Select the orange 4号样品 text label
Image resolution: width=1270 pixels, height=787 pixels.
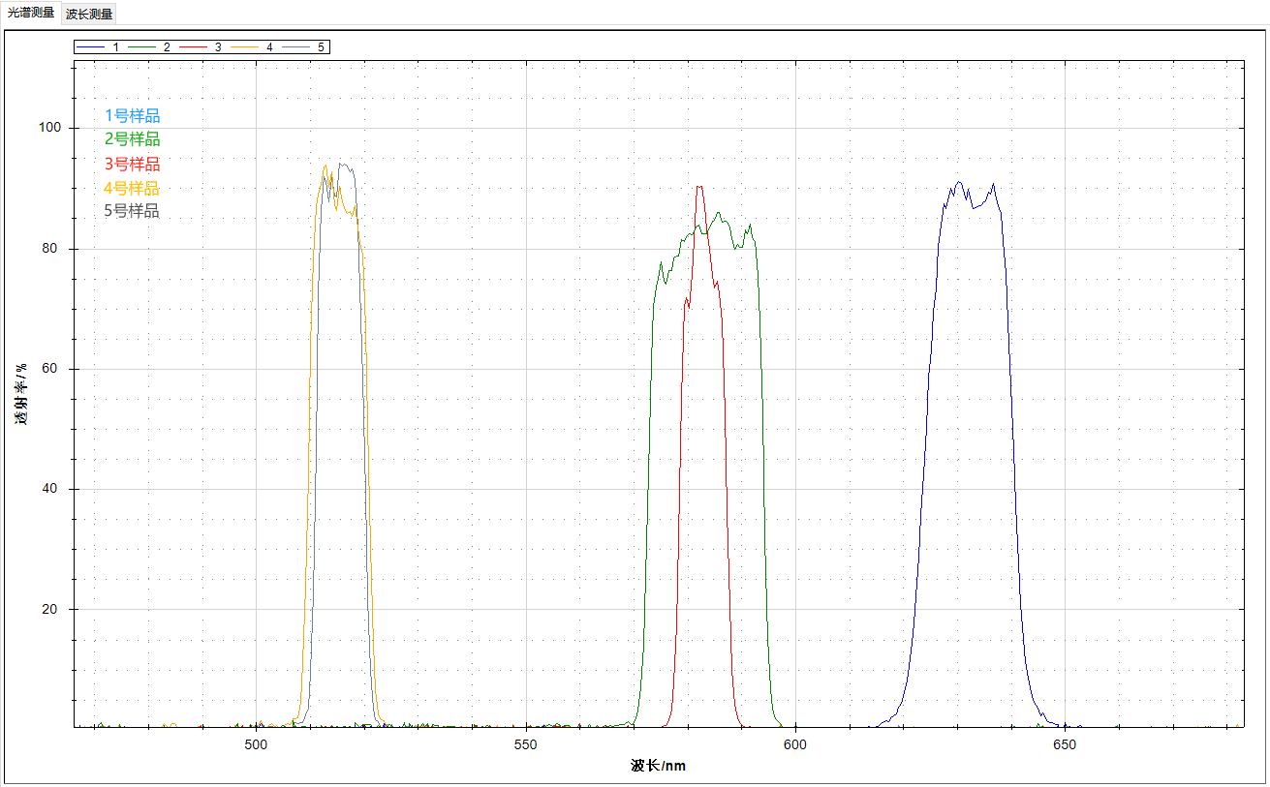coord(132,189)
